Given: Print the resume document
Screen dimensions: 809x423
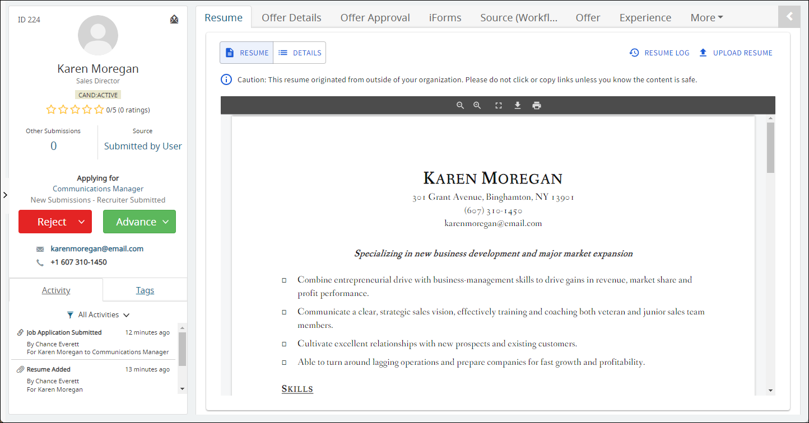Looking at the screenshot, I should tap(537, 105).
